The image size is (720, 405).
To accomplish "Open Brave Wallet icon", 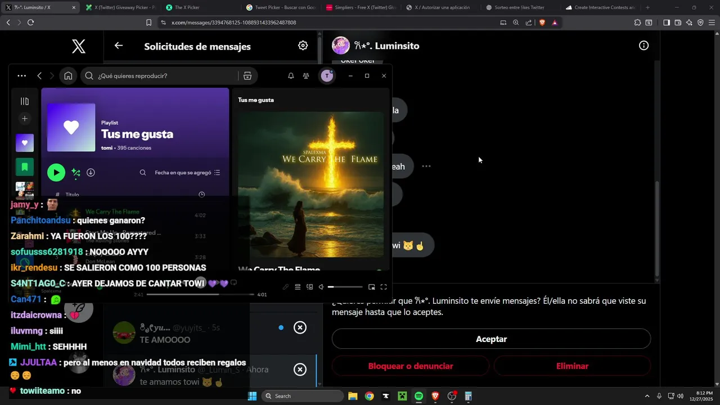I will click(678, 22).
